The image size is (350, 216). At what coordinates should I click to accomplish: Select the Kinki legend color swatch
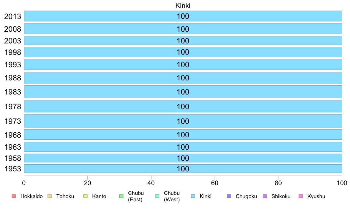[193, 196]
